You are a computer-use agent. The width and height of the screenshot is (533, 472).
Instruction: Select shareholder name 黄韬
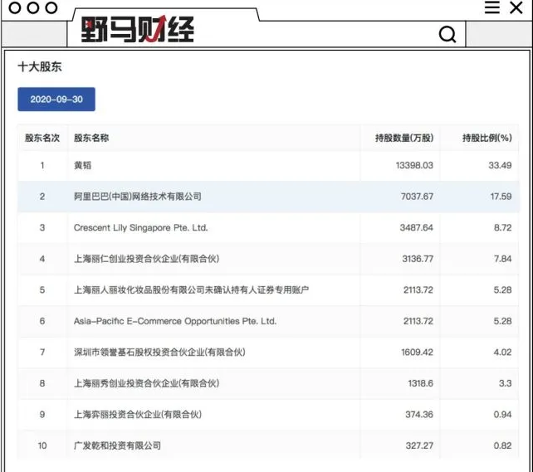coord(82,165)
